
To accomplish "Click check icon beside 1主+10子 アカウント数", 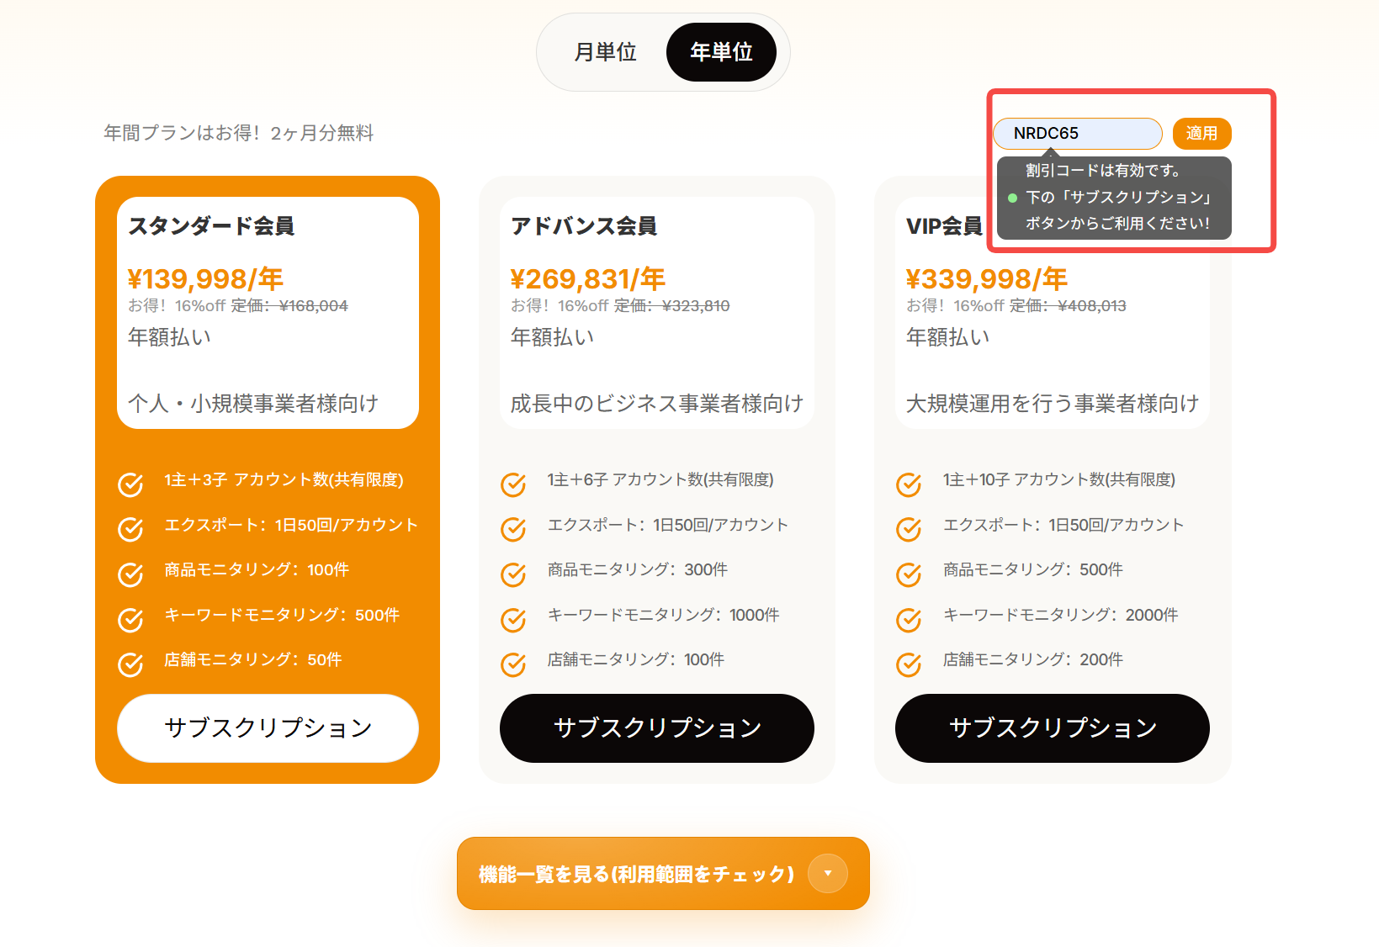I will pyautogui.click(x=909, y=484).
